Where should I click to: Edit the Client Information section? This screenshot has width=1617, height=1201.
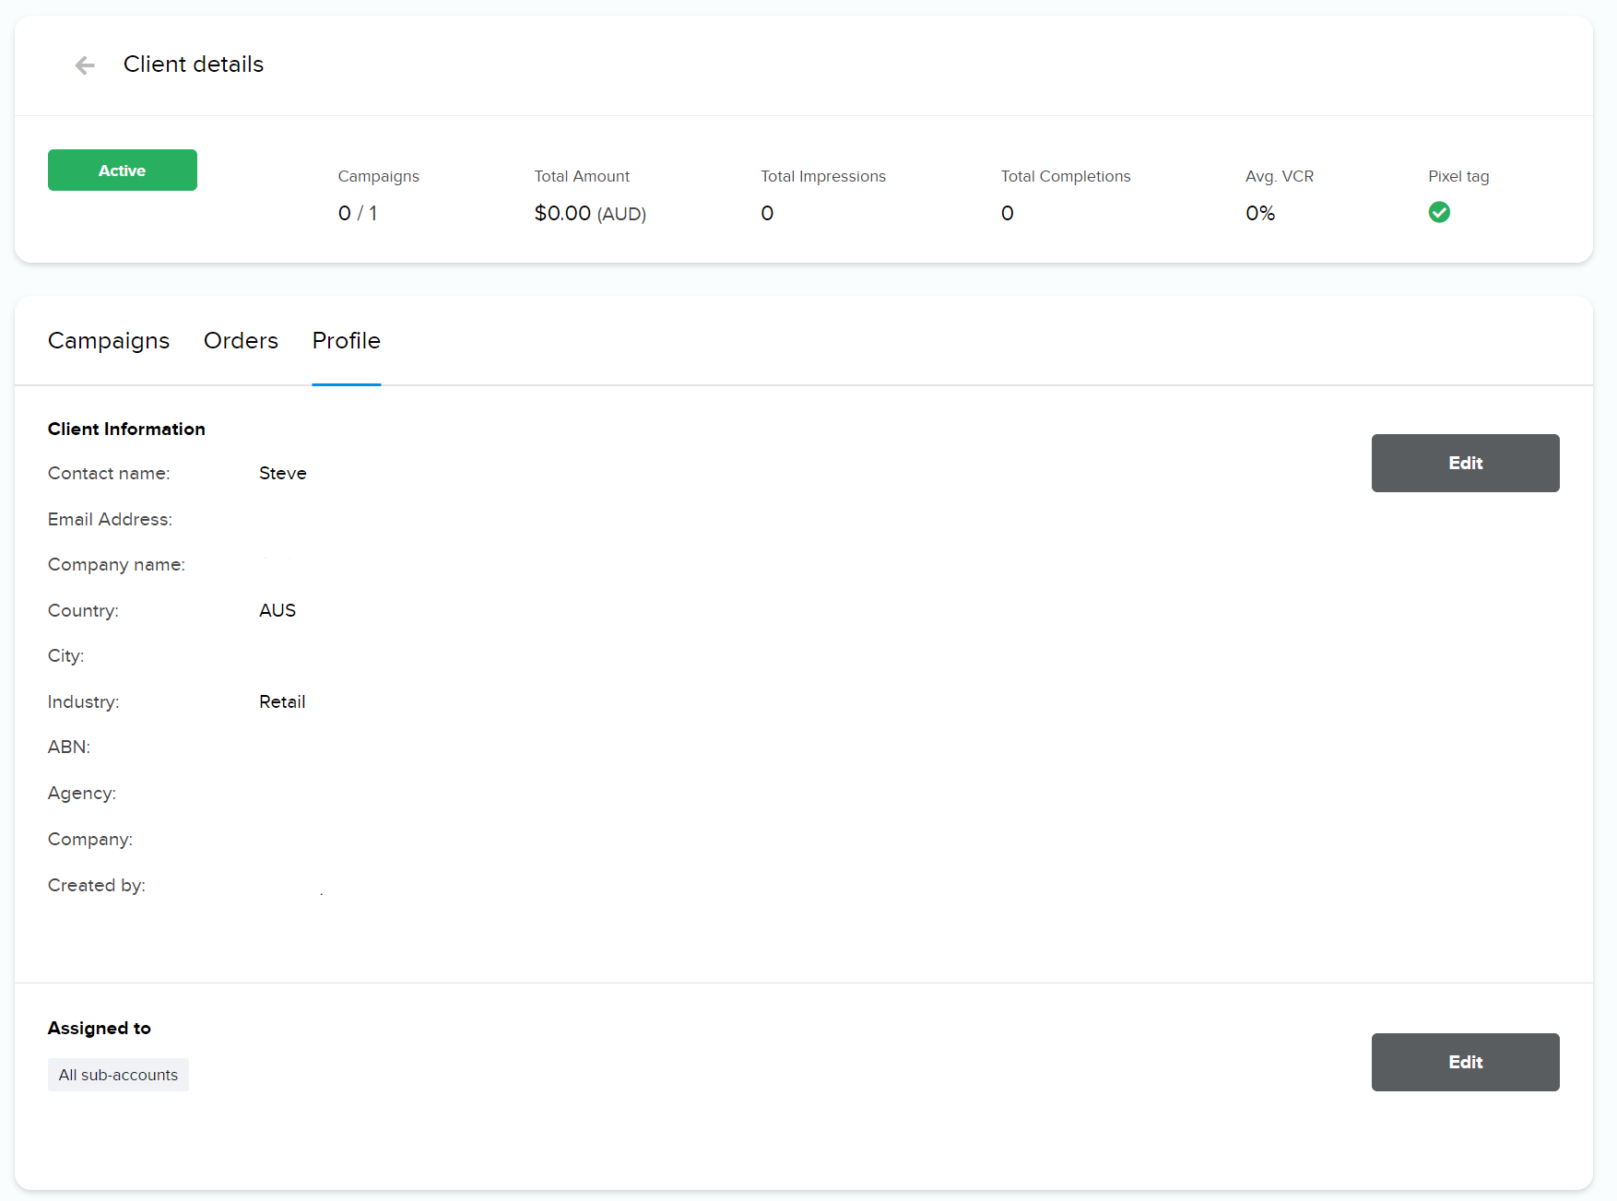1466,463
